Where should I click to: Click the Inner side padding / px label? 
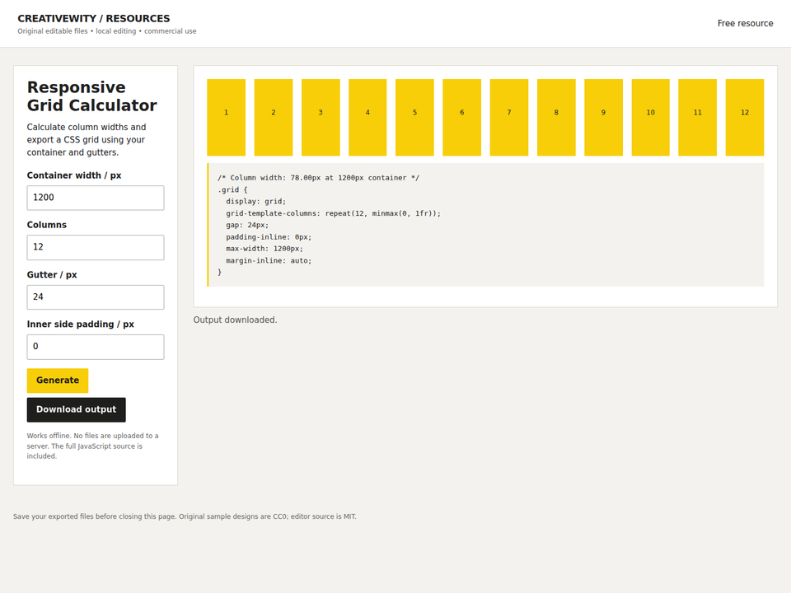(x=80, y=325)
